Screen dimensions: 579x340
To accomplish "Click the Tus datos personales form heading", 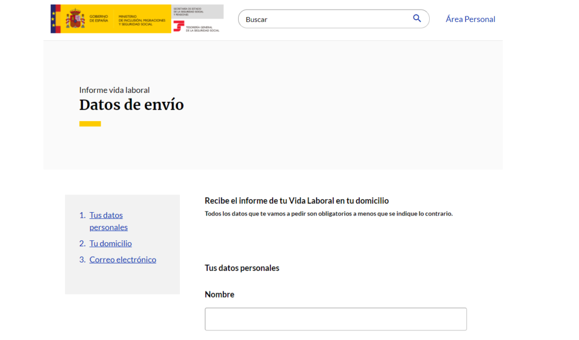I will tap(242, 268).
